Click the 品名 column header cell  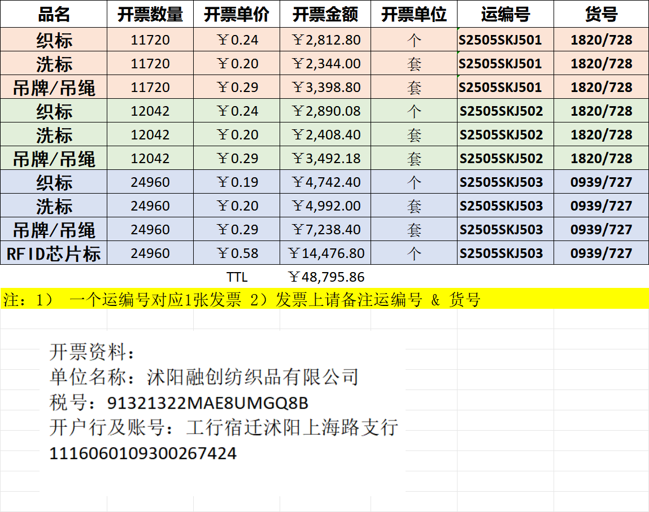(x=54, y=14)
